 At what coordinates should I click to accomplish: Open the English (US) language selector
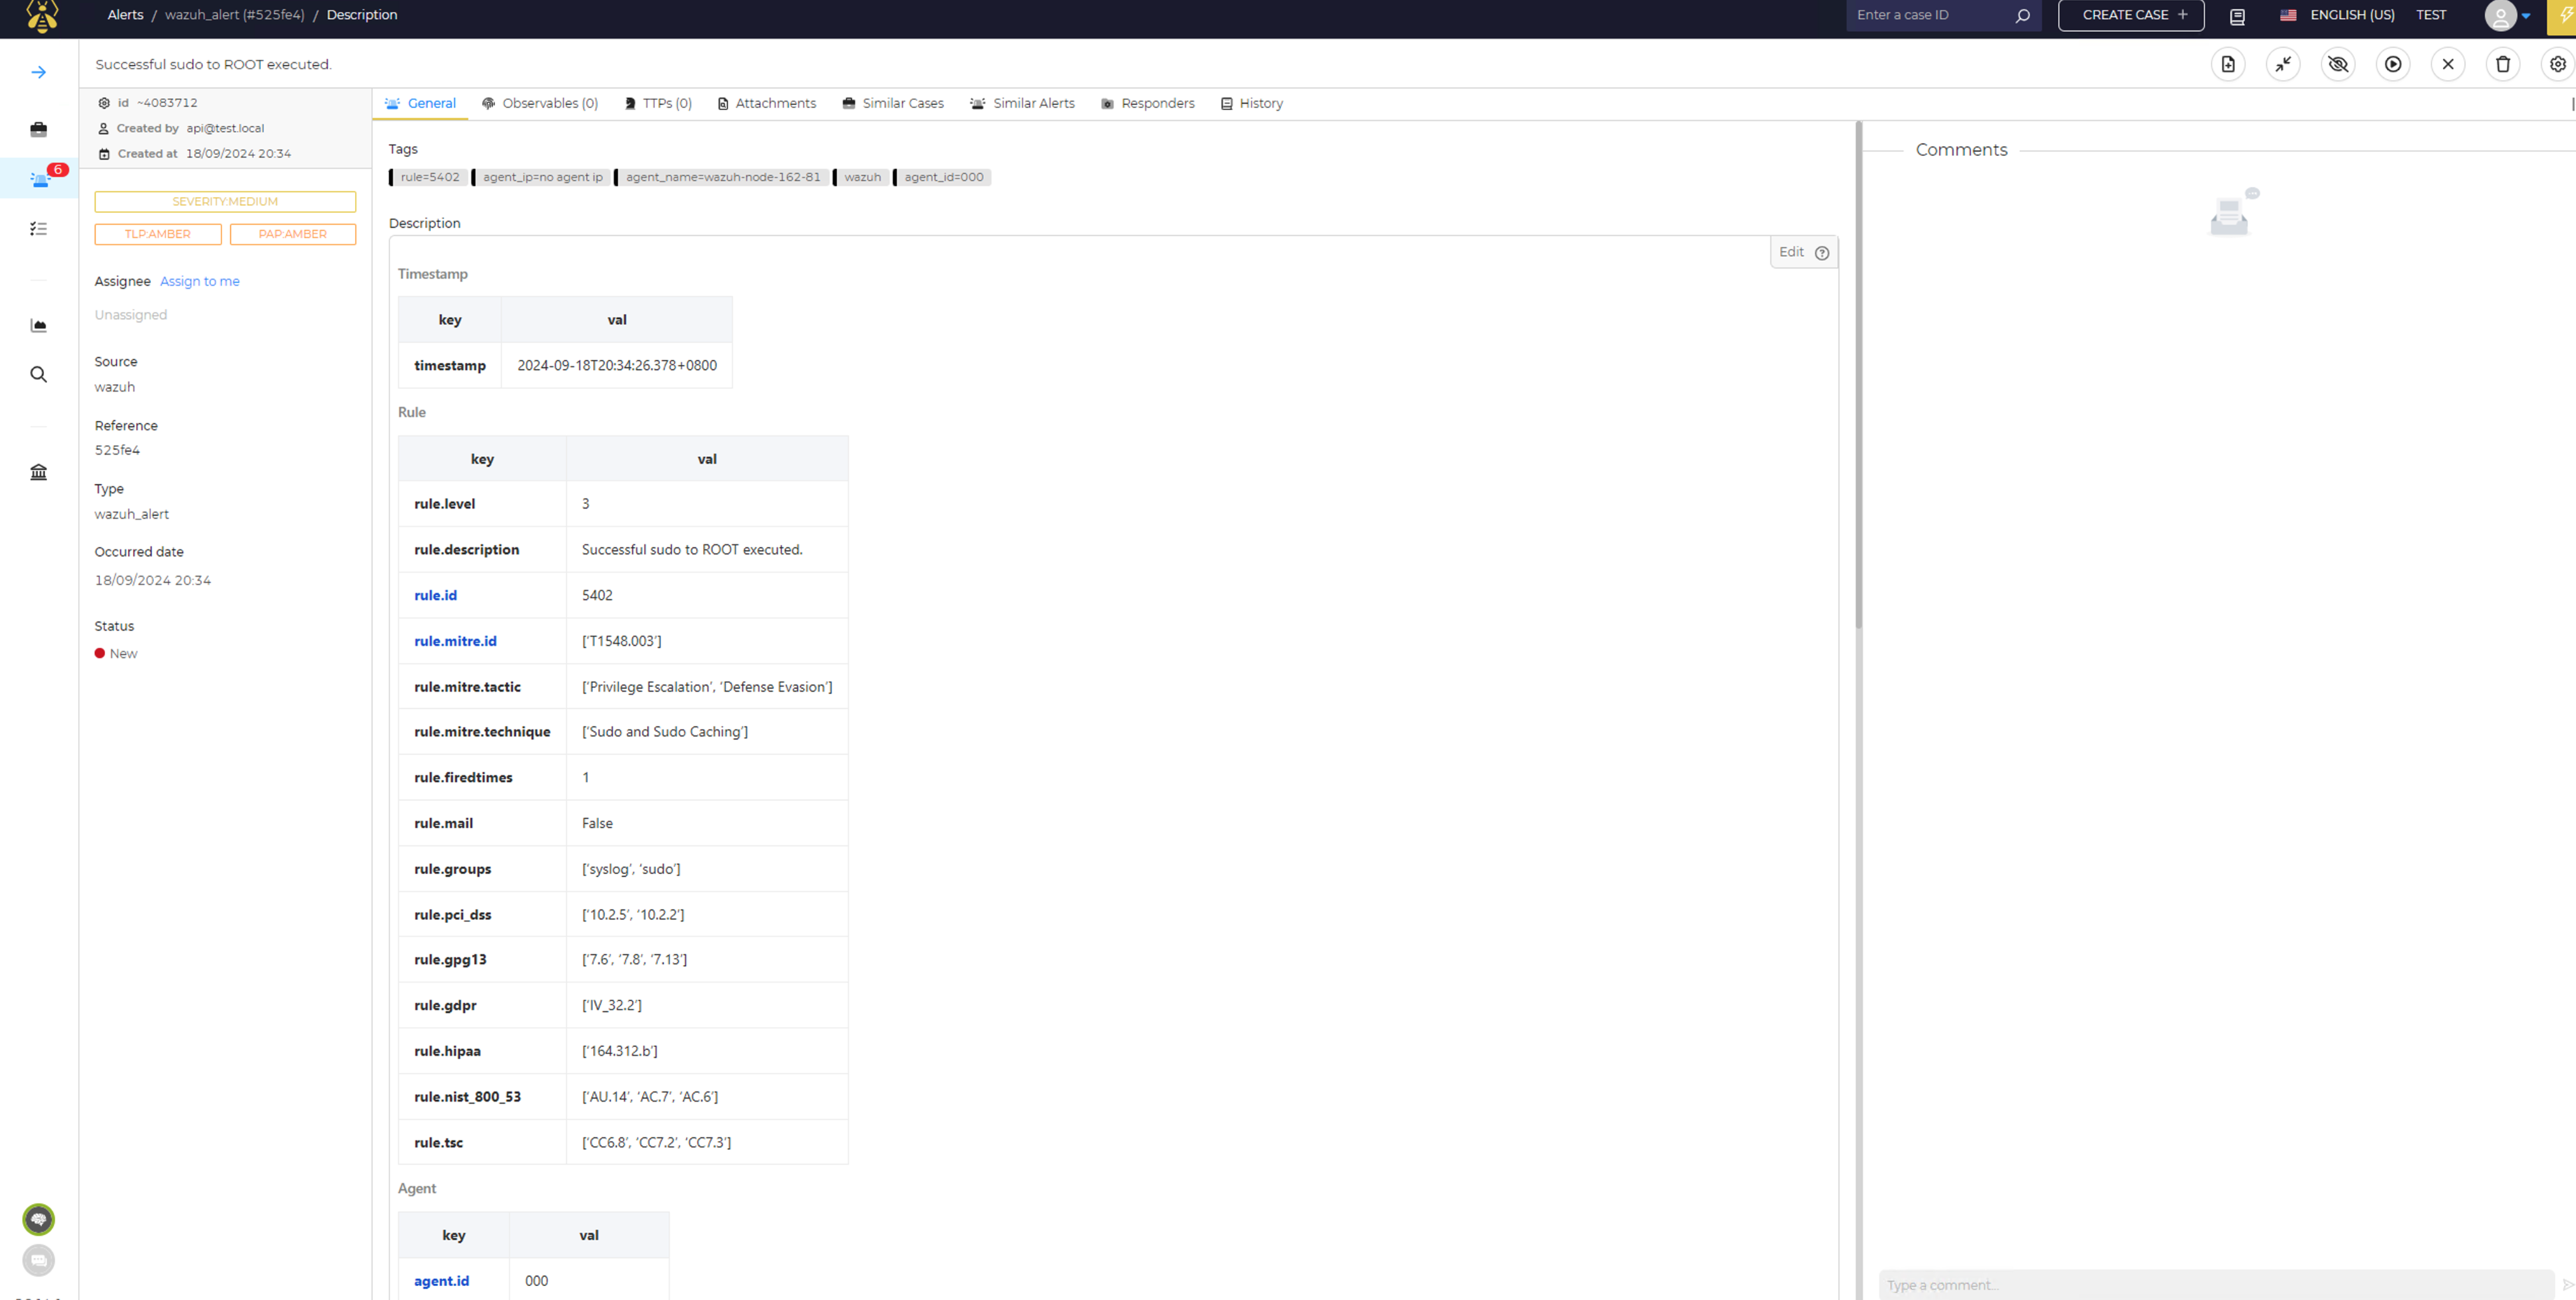(x=2337, y=15)
